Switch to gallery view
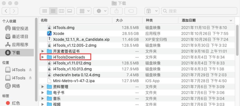This screenshot has height=106, width=240. click(x=70, y=11)
